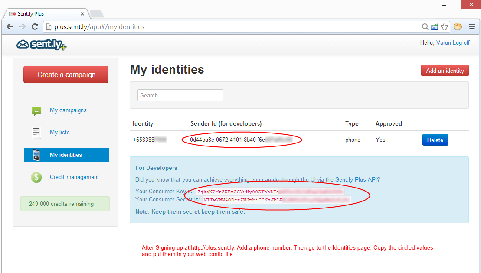
Task: Click the Log off link
Action: pyautogui.click(x=461, y=42)
